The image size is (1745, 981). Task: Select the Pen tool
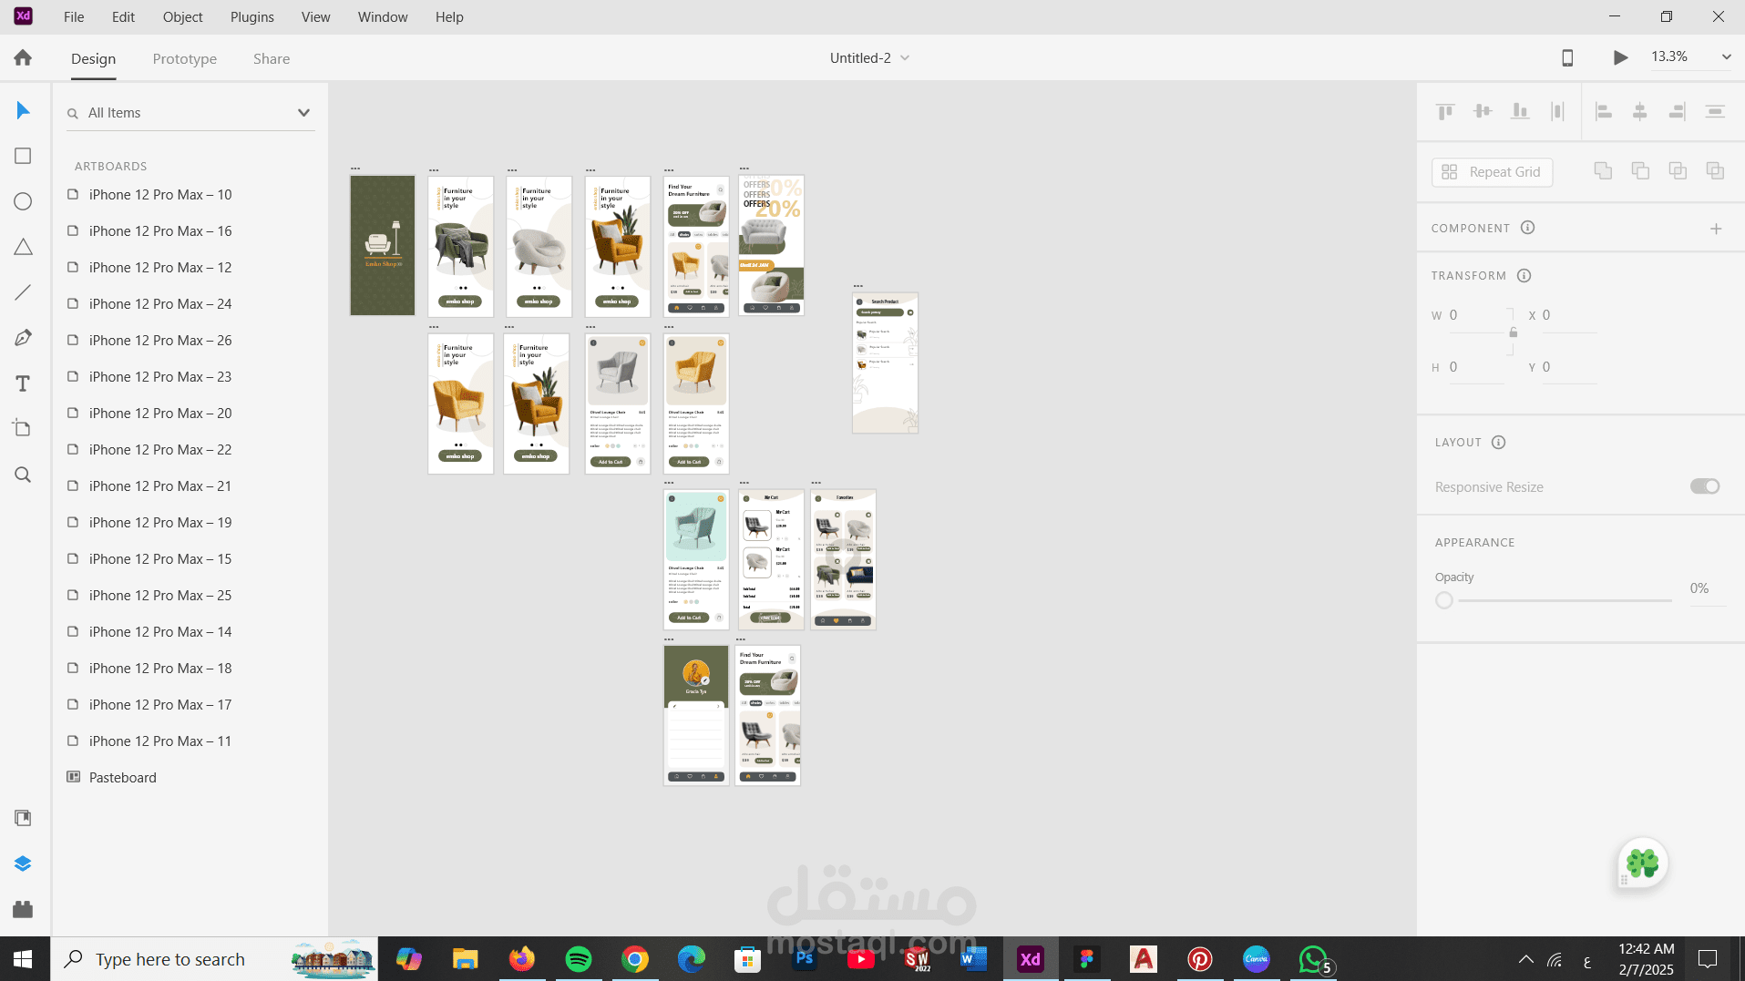[x=23, y=338]
